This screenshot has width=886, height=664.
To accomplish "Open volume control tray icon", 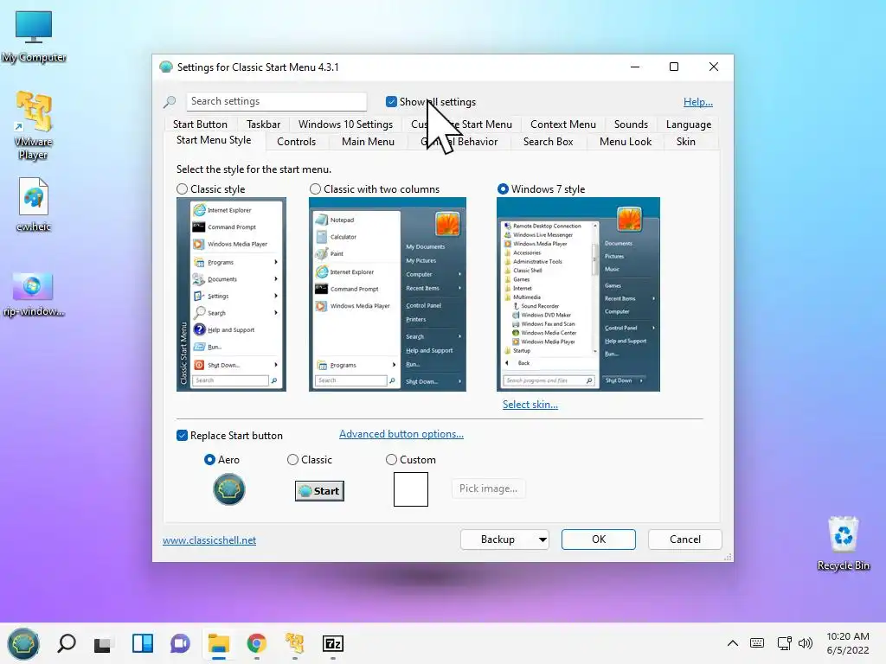I will [806, 643].
